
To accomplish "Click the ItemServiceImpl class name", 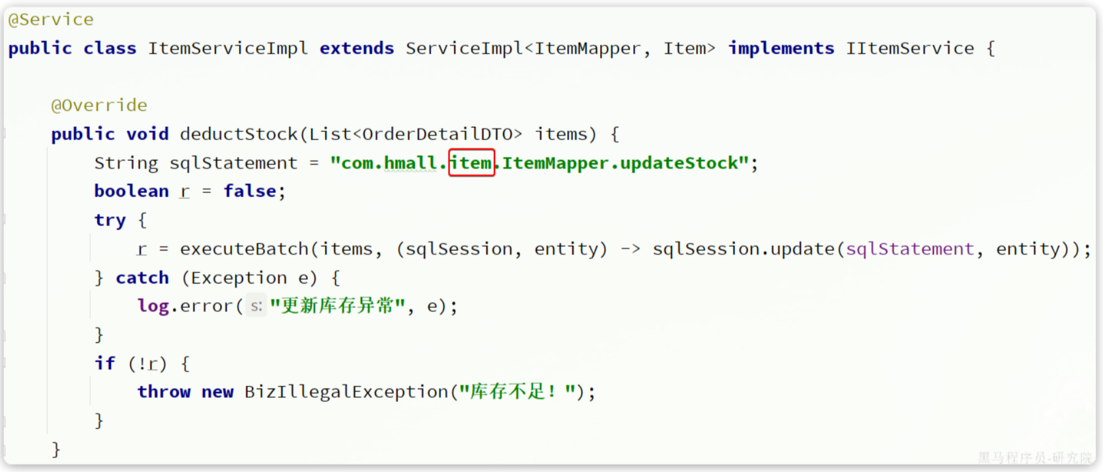I will pos(227,49).
